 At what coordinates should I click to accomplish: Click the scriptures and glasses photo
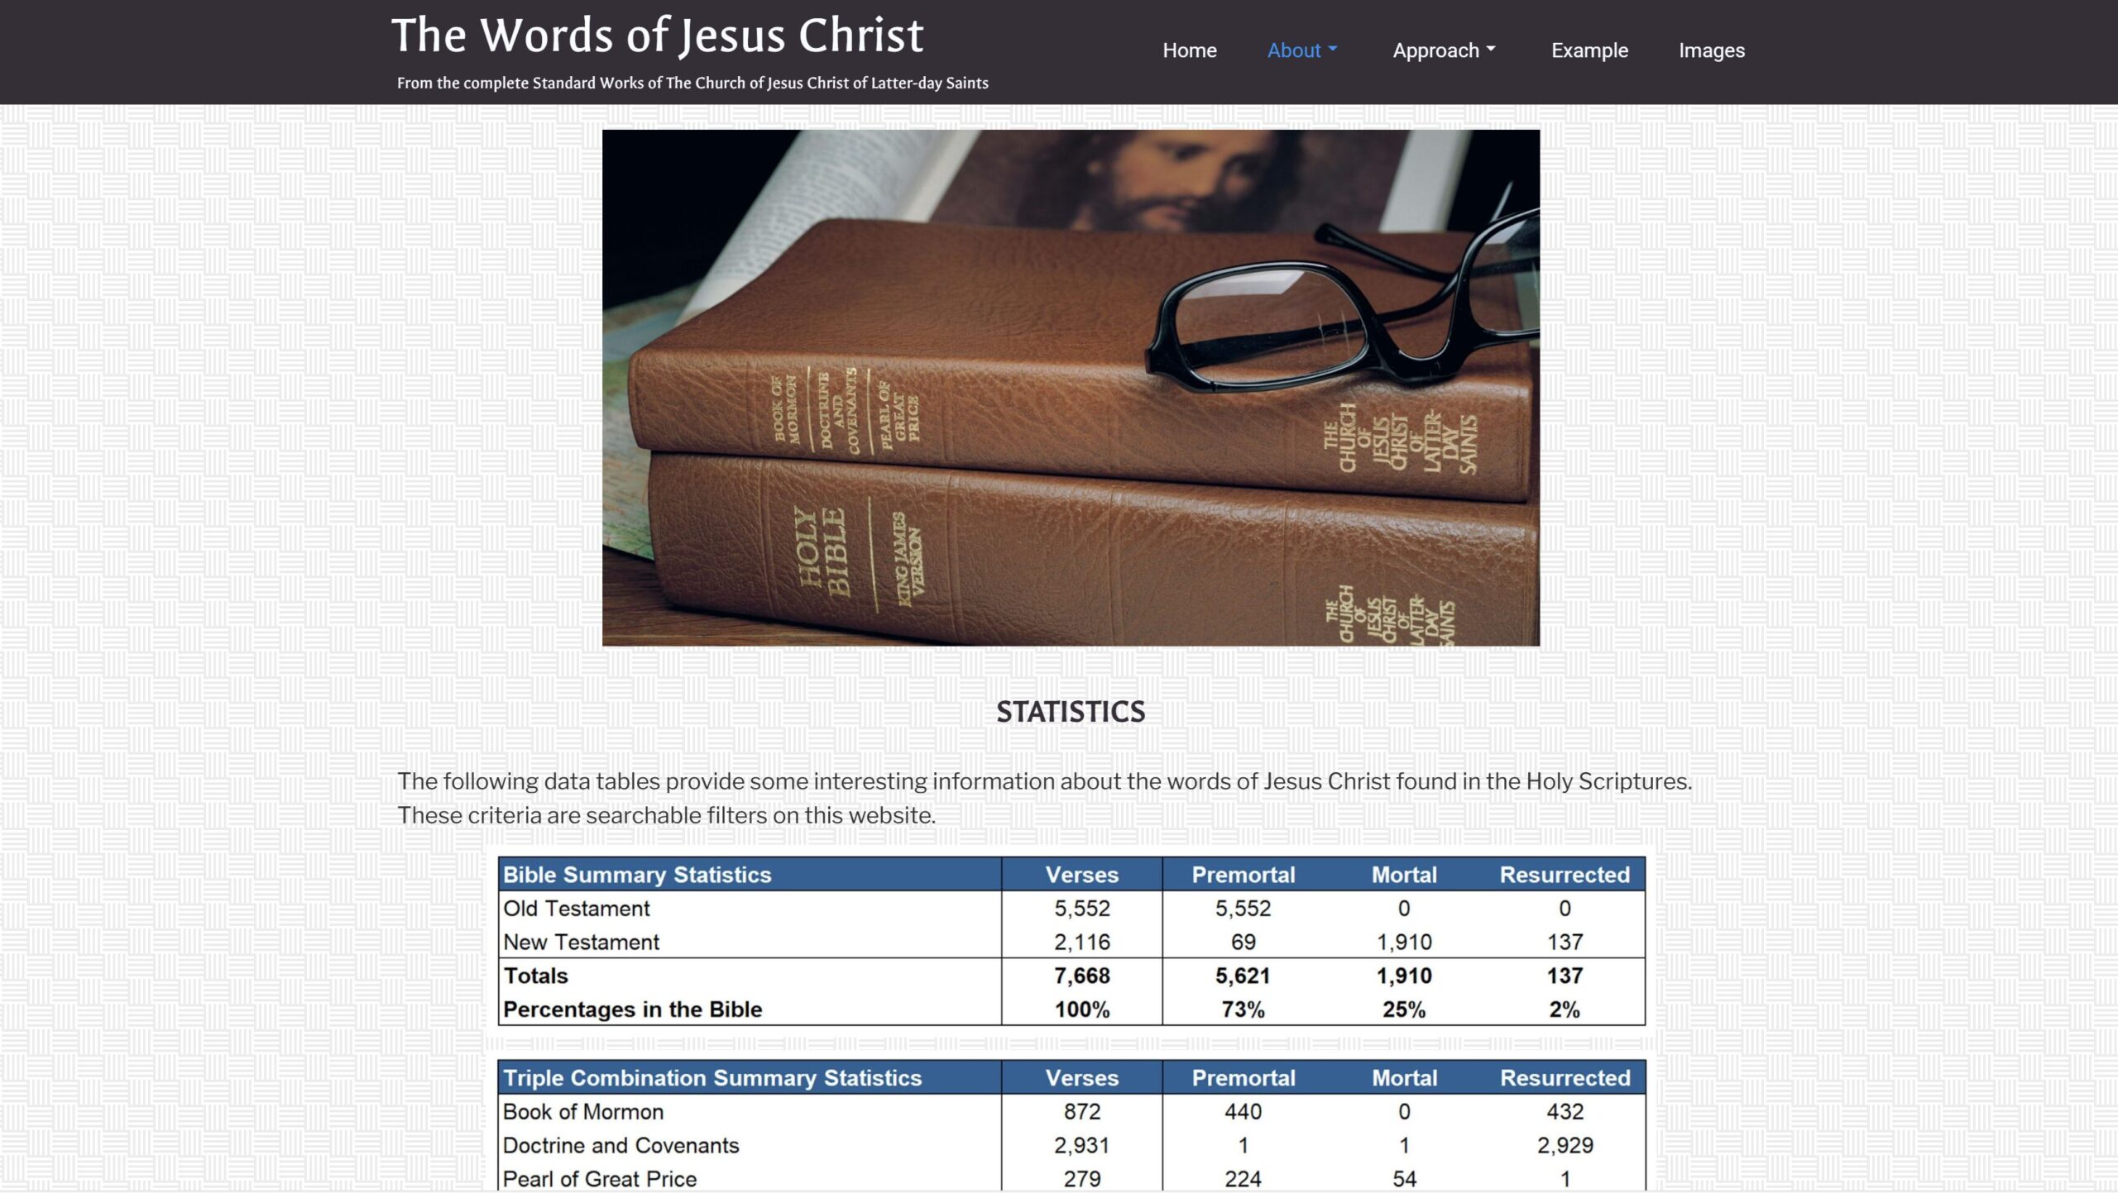[x=1071, y=387]
